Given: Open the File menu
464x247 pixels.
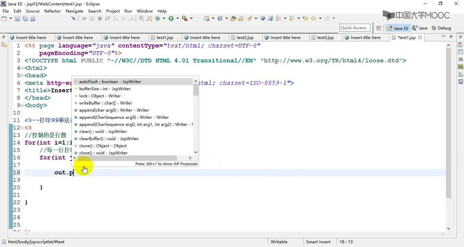Looking at the screenshot, I should tap(5, 11).
